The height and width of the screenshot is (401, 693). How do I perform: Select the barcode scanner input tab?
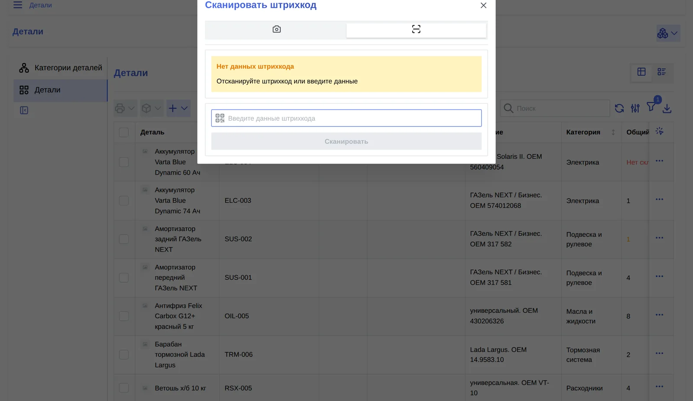416,29
